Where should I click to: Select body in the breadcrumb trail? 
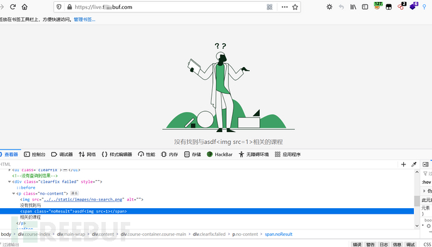pos(6,234)
